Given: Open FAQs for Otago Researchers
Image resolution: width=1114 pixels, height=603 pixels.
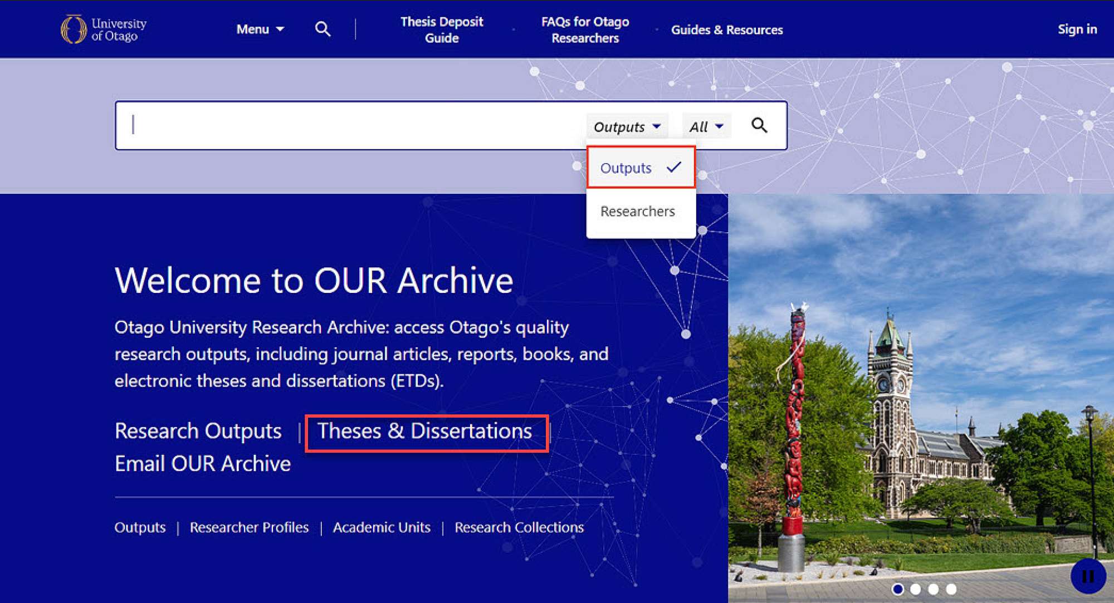Looking at the screenshot, I should click(x=585, y=30).
